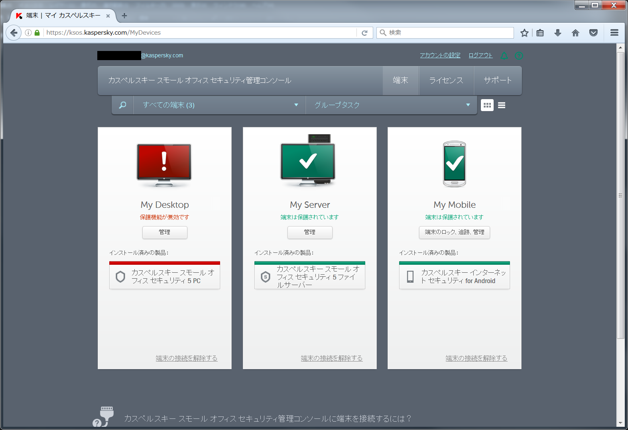
Task: Click the カスペルスキー スモール オフィス セキュリティ 5 PC product
Action: click(165, 275)
